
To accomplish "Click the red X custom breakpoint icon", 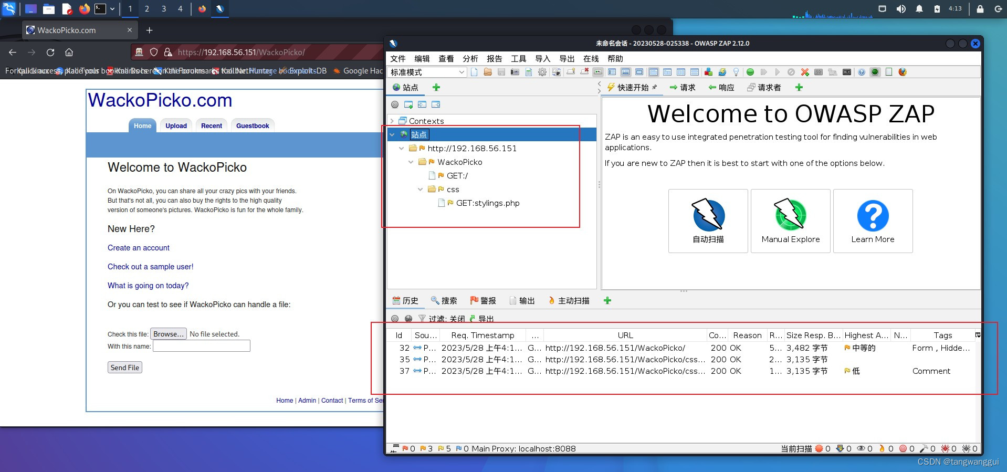I will 805,72.
